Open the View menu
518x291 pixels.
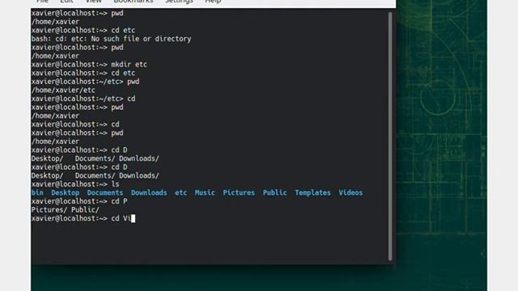click(94, 2)
